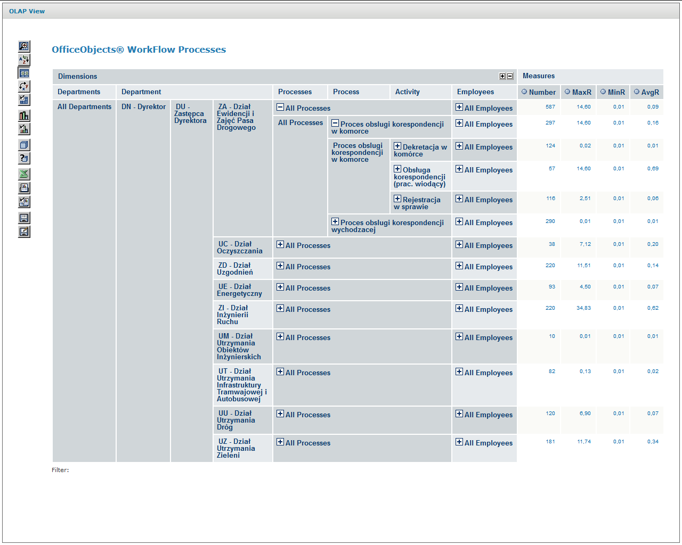This screenshot has height=545, width=682.
Task: Open the bar chart view icon
Action: [24, 115]
